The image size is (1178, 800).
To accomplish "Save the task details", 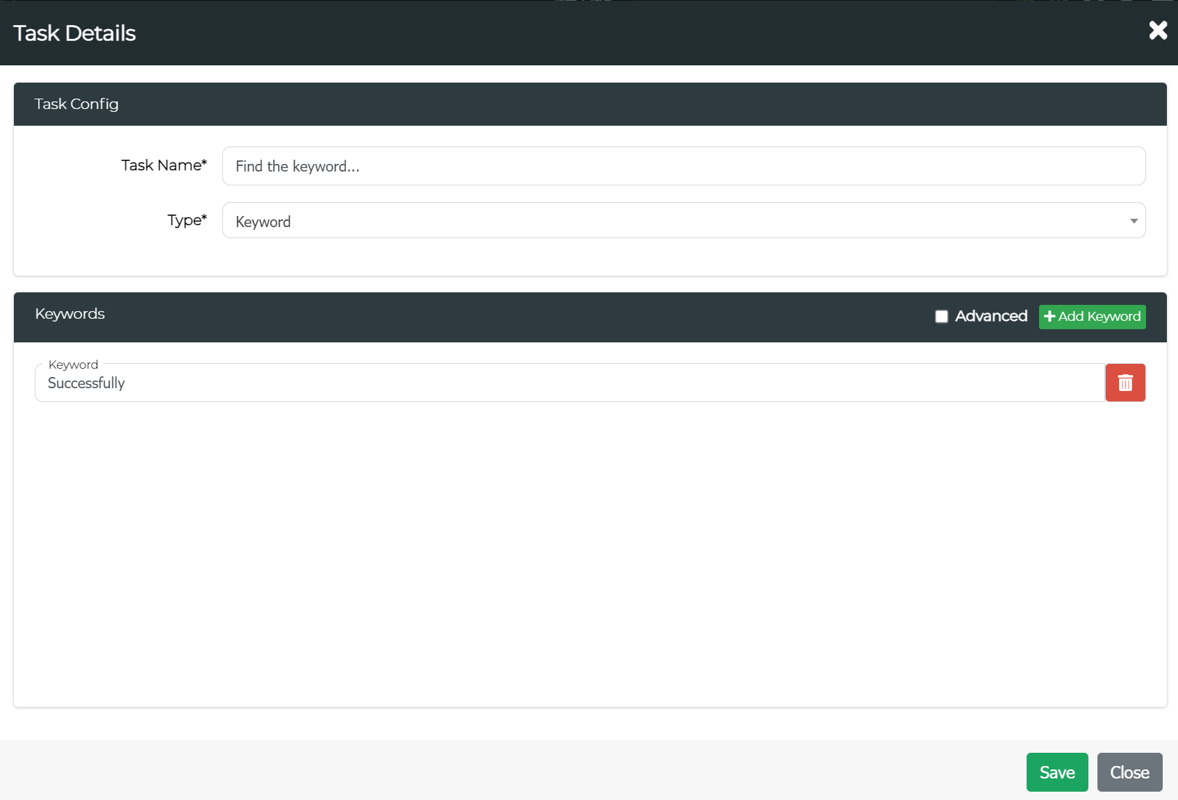I will point(1057,772).
